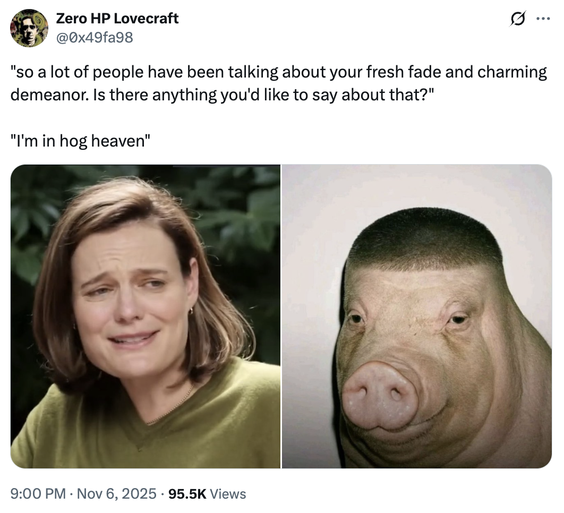Click the Zero HP Lovecraft profile avatar
This screenshot has height=513, width=564.
click(29, 28)
